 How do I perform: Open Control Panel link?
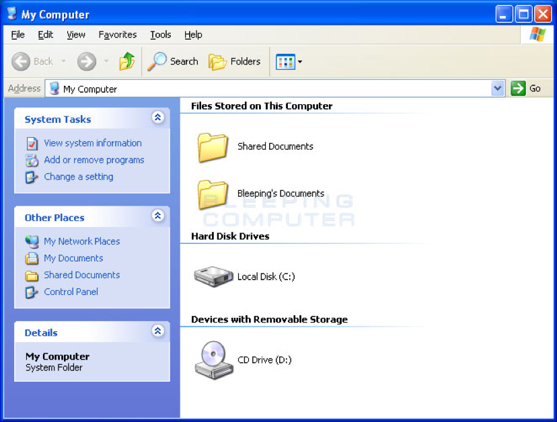[x=71, y=292]
